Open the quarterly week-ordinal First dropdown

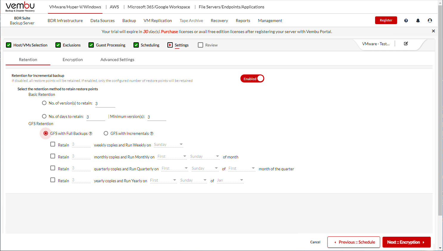pos(175,169)
